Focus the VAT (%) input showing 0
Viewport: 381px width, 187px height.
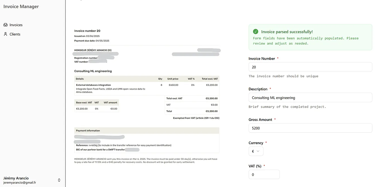pyautogui.click(x=264, y=174)
